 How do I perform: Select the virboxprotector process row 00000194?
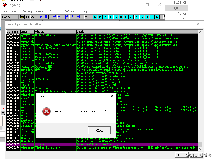[x=102, y=148]
